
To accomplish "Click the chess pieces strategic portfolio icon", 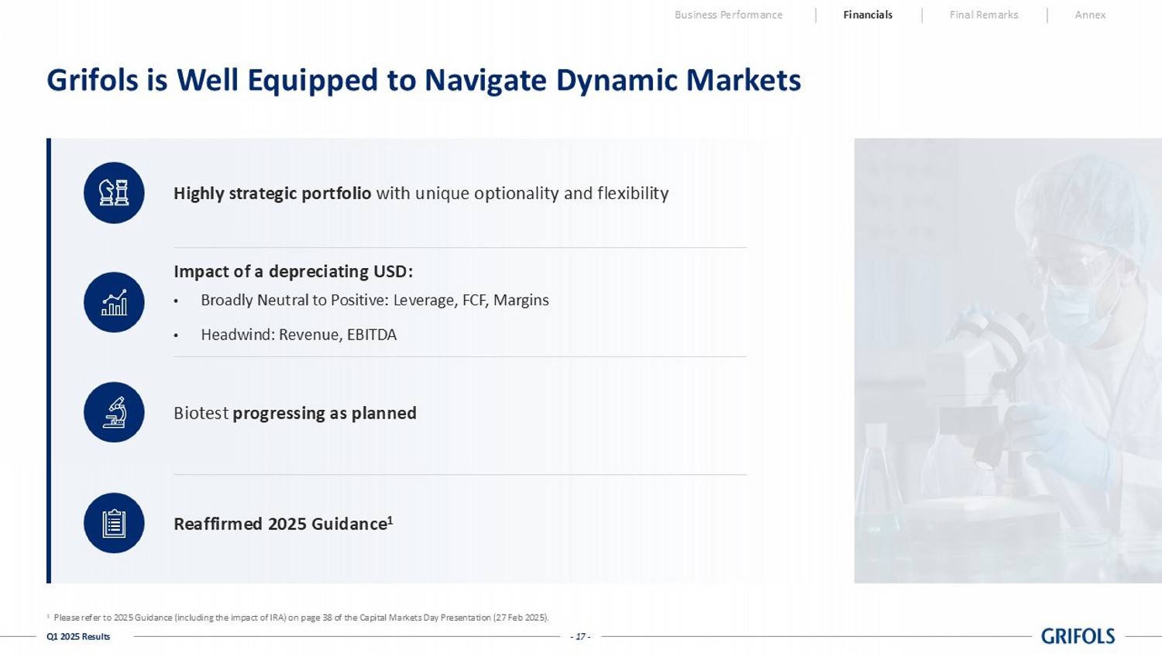I will (114, 193).
